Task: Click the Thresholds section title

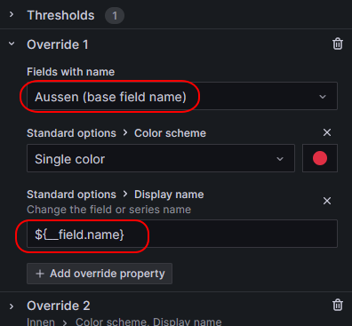Action: tap(60, 15)
